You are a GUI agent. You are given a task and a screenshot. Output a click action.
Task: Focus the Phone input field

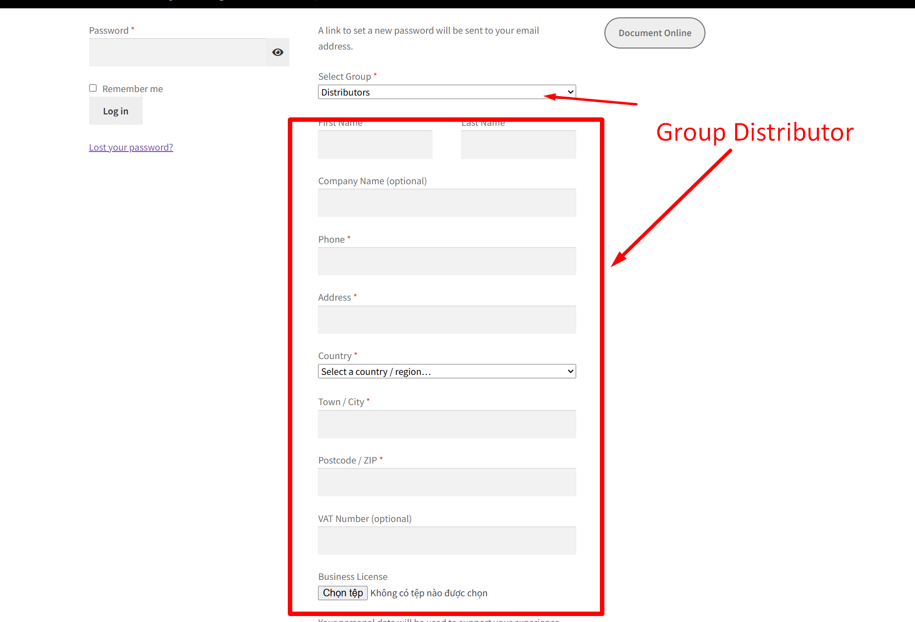coord(446,261)
